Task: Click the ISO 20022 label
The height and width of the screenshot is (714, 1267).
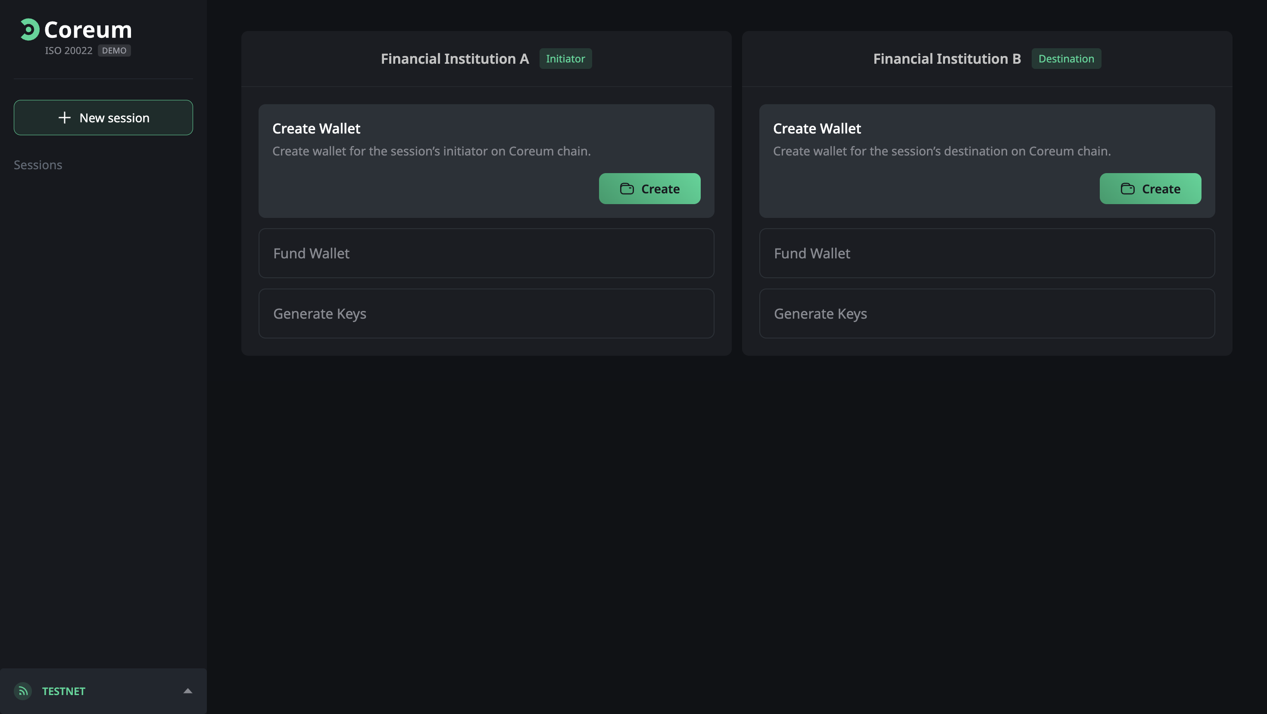Action: click(69, 51)
